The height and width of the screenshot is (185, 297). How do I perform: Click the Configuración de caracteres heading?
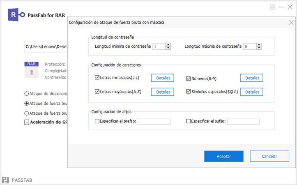116,65
